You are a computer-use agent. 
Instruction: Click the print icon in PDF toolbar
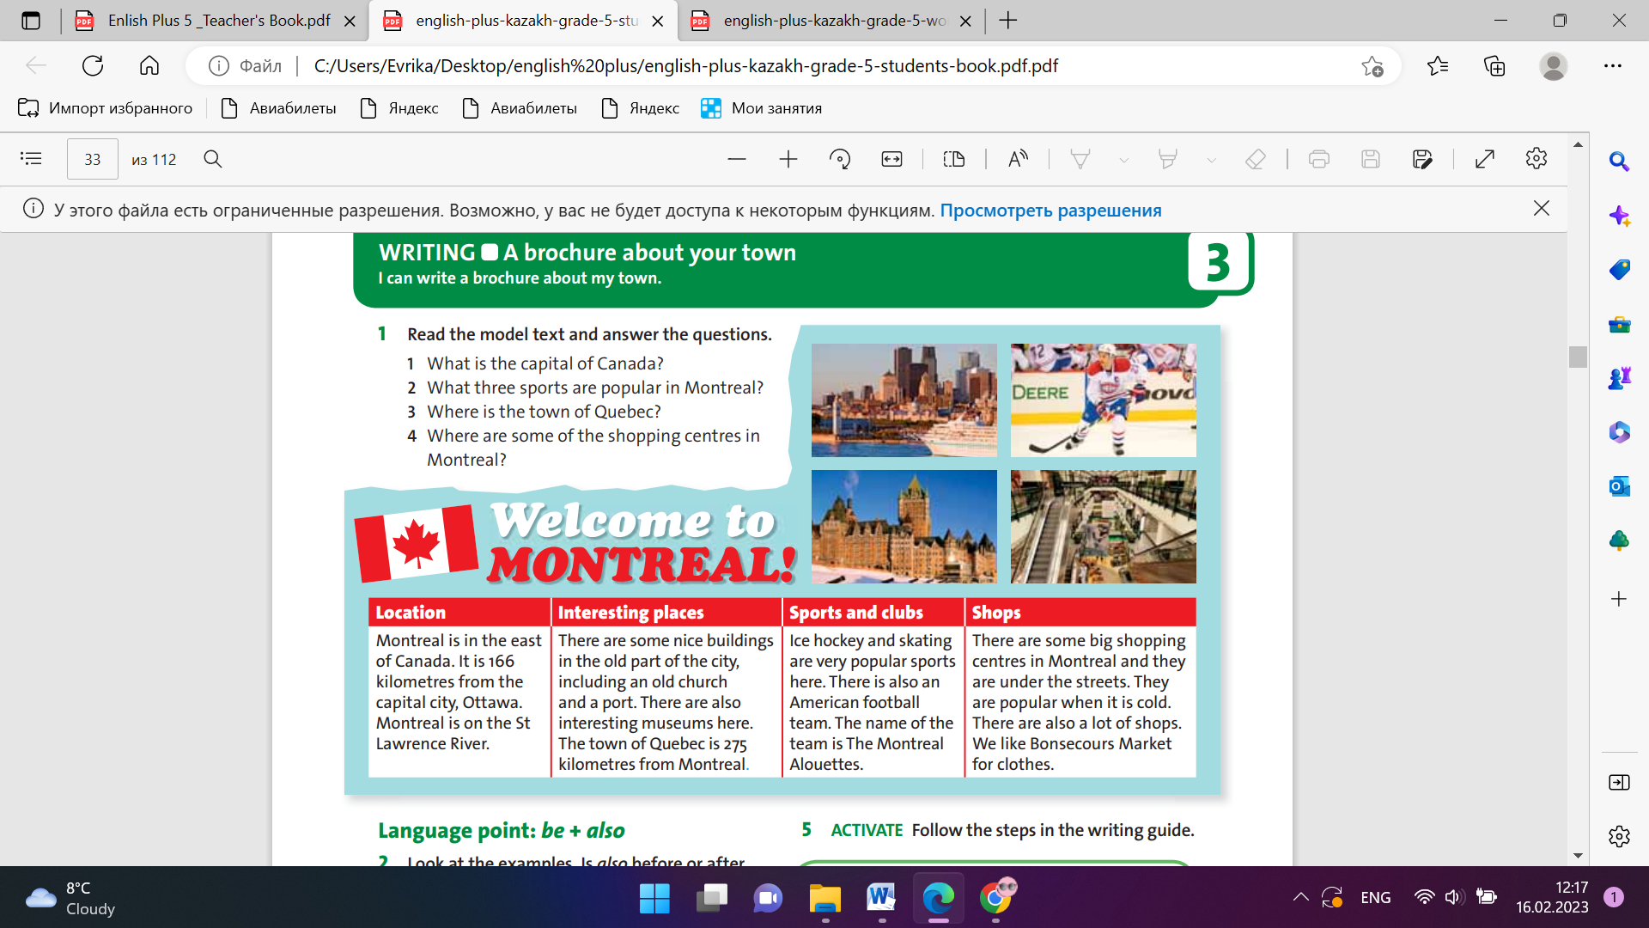(1319, 159)
